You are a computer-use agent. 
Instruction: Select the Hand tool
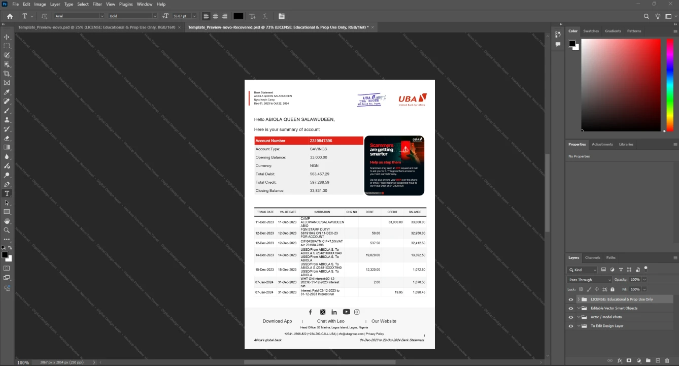click(x=7, y=221)
